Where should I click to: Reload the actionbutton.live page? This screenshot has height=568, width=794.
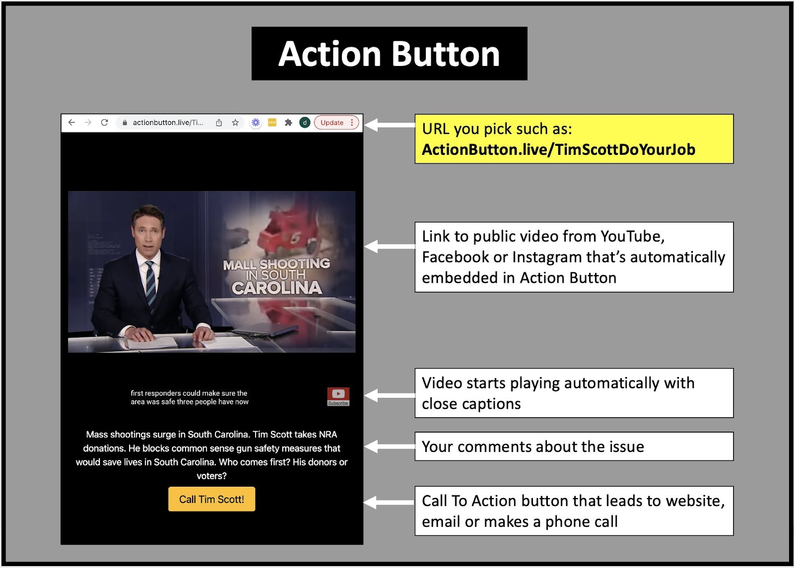pos(104,123)
